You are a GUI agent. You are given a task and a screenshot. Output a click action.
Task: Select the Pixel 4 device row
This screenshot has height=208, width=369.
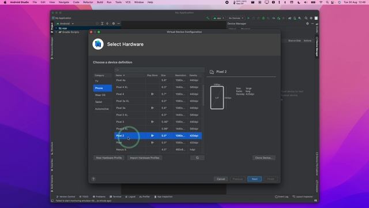[158, 94]
